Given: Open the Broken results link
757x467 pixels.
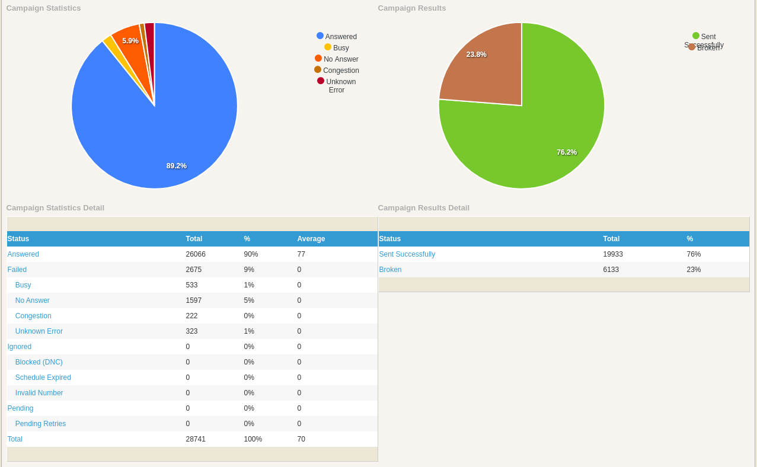Looking at the screenshot, I should 390,270.
